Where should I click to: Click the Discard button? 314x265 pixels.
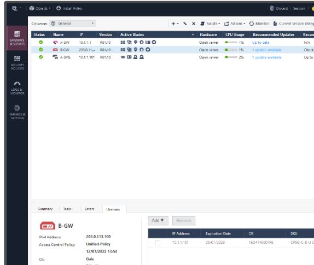pos(279,8)
